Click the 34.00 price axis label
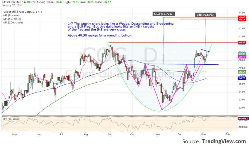 (242, 92)
